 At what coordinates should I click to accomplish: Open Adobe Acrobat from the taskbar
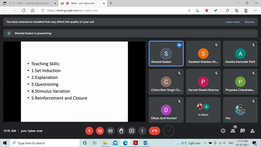[135, 143]
